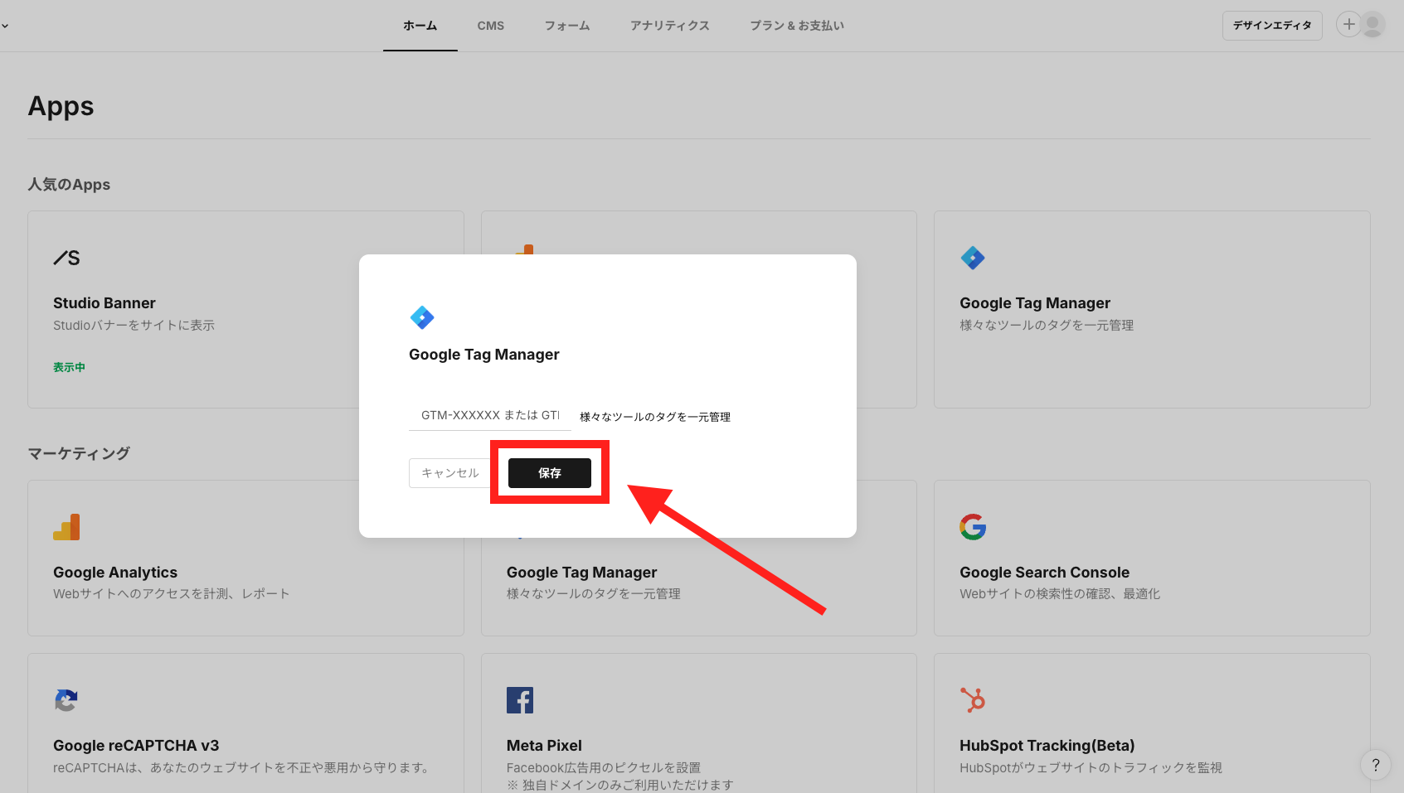Select the Google Analytics bar-chart icon
Viewport: 1404px width, 793px height.
coord(66,527)
